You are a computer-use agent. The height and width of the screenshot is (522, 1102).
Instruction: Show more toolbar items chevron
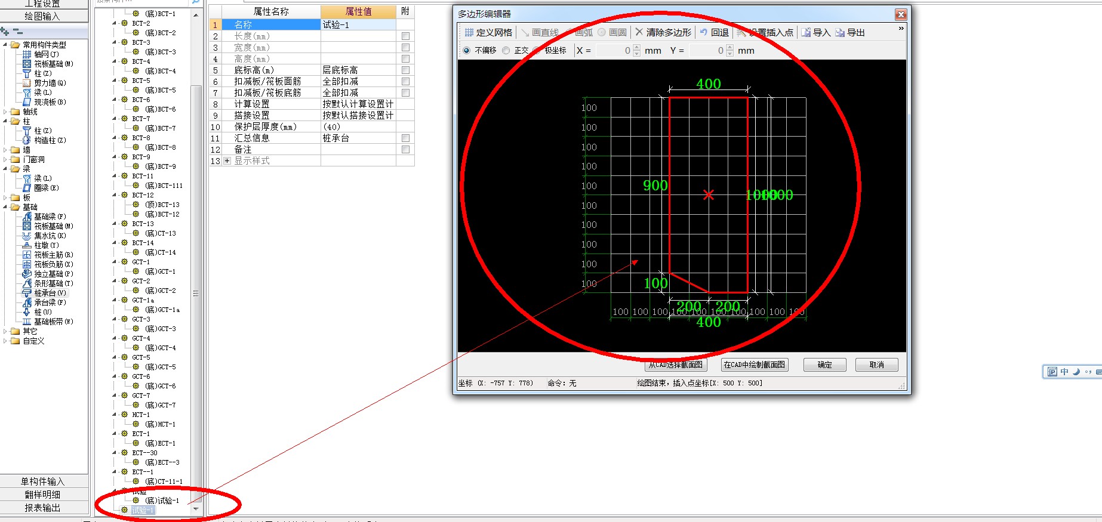pos(901,28)
